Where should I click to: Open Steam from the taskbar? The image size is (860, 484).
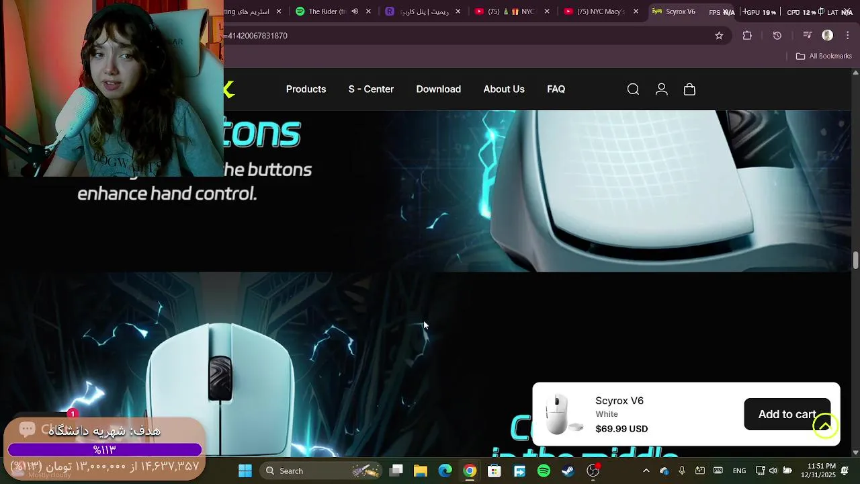pos(568,471)
